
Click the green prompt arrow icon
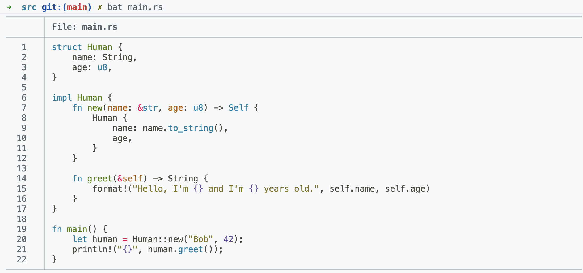point(9,7)
